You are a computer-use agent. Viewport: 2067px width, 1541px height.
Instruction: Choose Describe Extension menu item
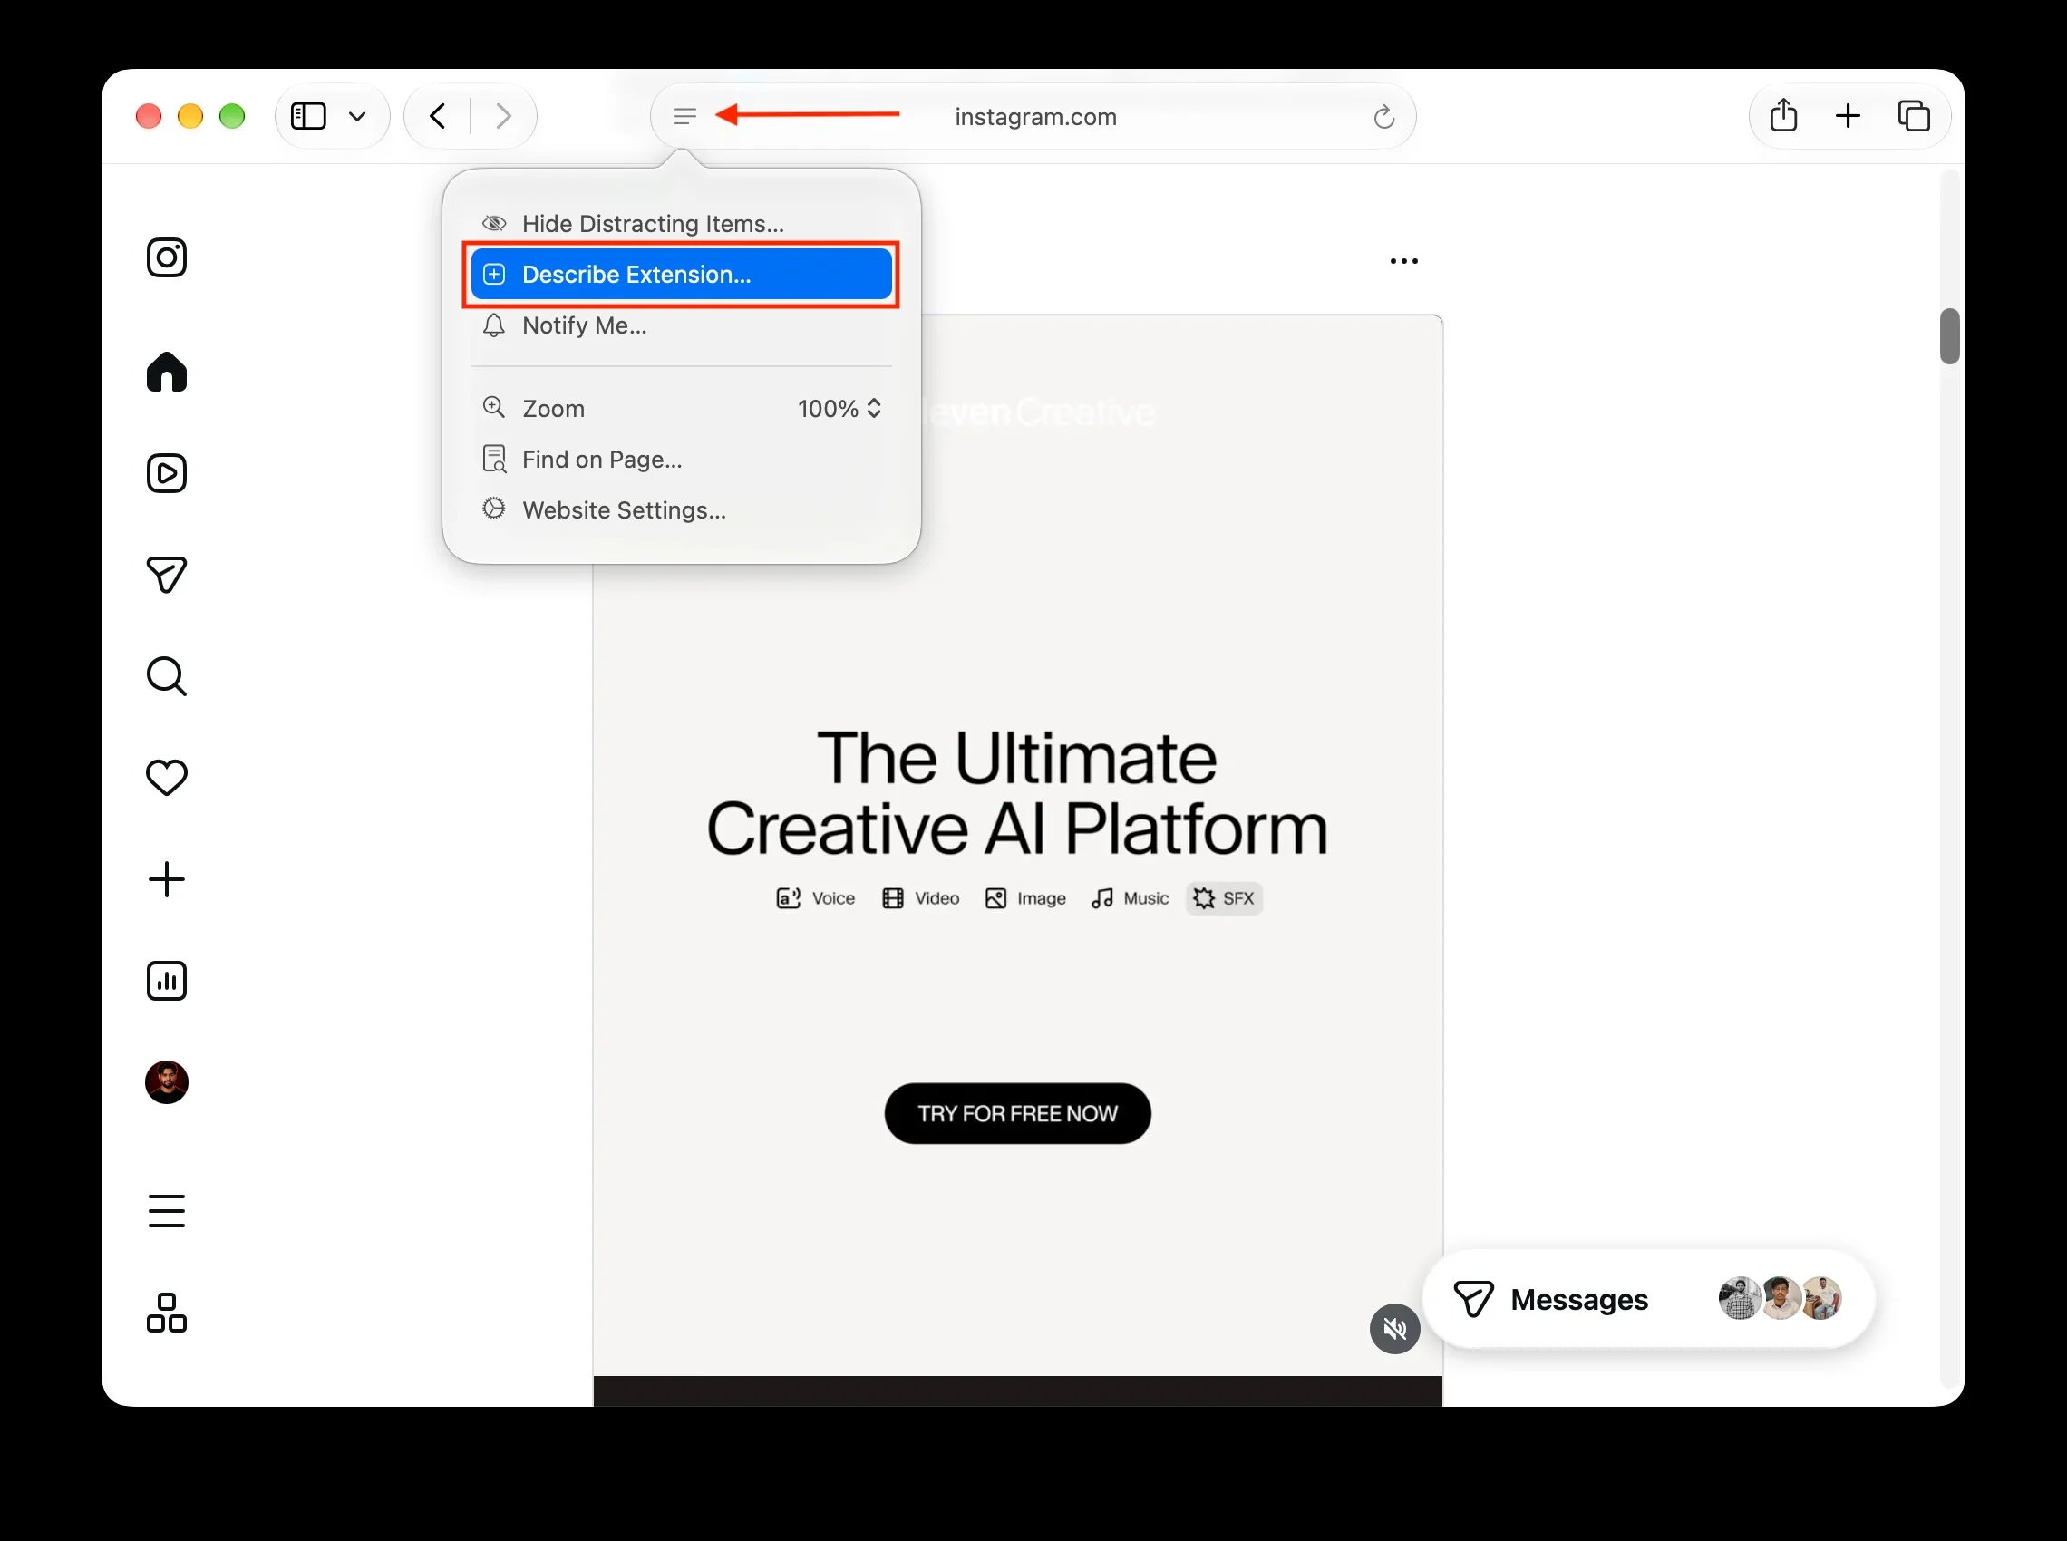click(x=682, y=275)
